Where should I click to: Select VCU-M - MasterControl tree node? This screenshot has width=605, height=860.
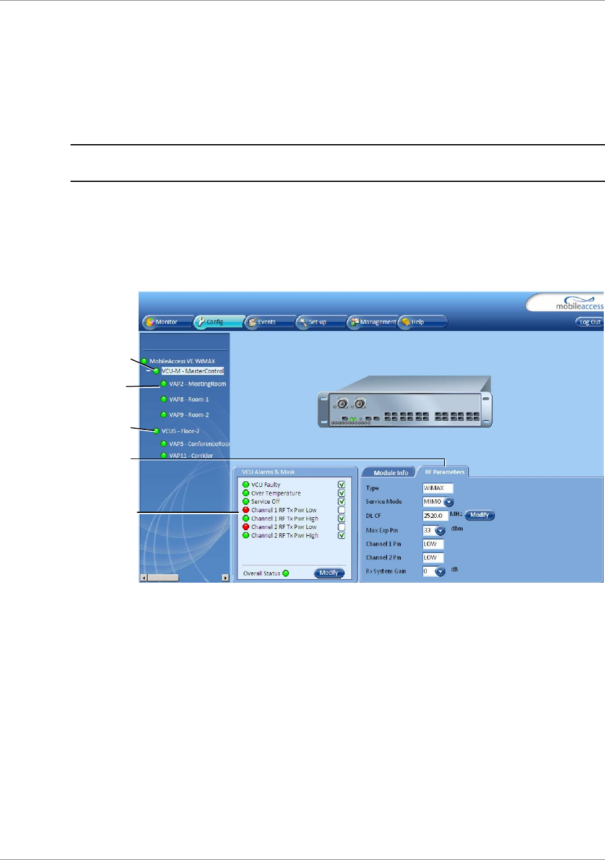pos(192,371)
